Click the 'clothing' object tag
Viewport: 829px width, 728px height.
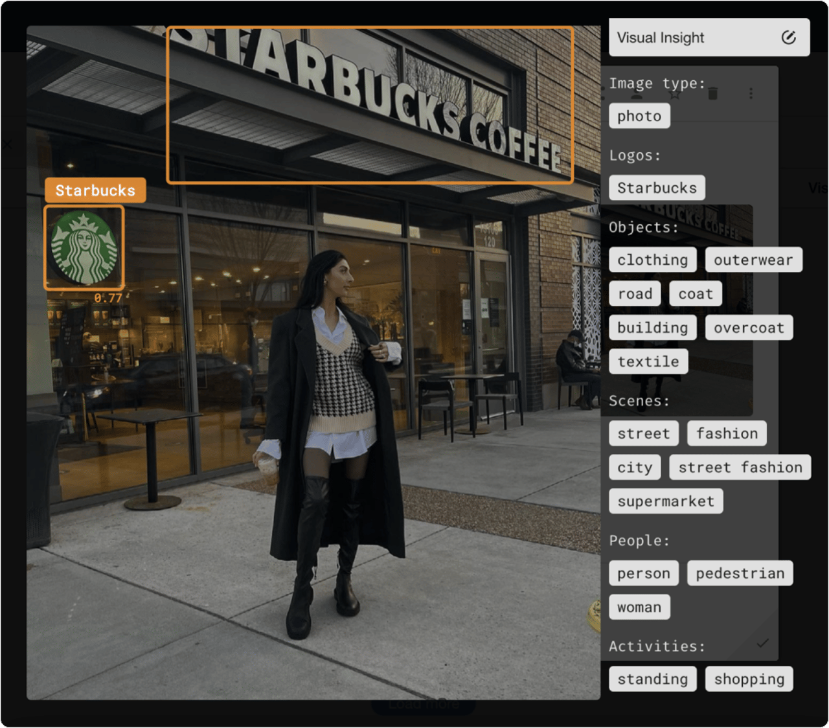(x=652, y=260)
